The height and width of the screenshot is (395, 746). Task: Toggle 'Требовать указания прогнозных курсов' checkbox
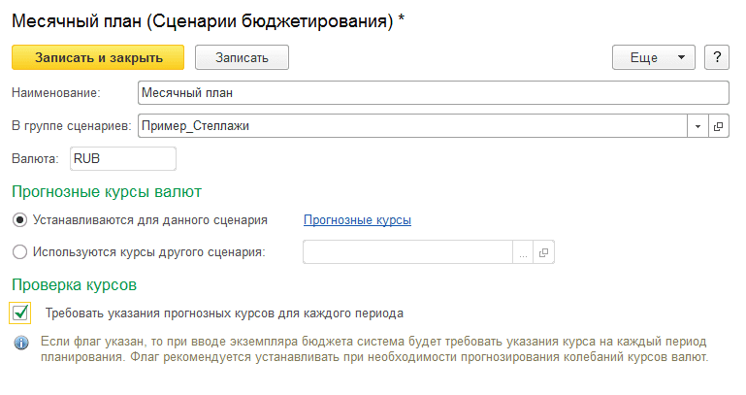click(x=20, y=313)
